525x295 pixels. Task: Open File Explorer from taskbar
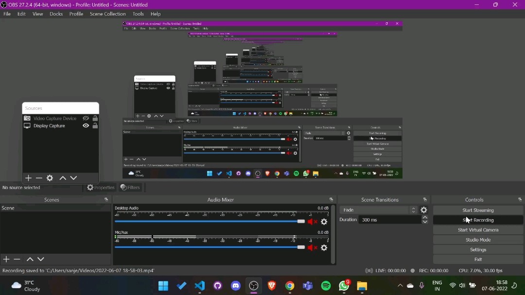[x=362, y=286]
